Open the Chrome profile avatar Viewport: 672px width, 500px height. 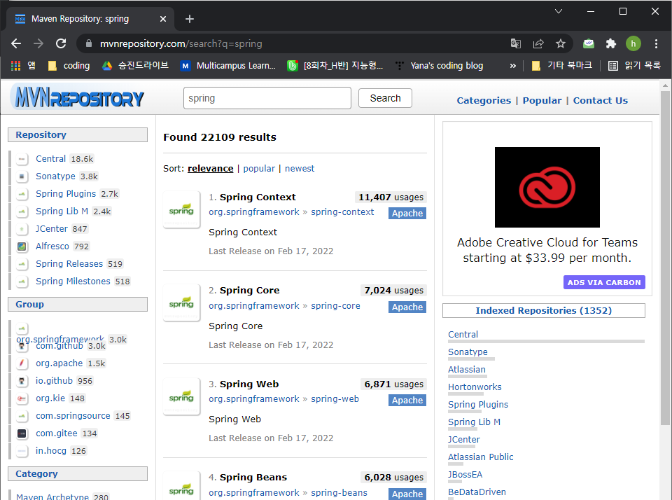[633, 43]
